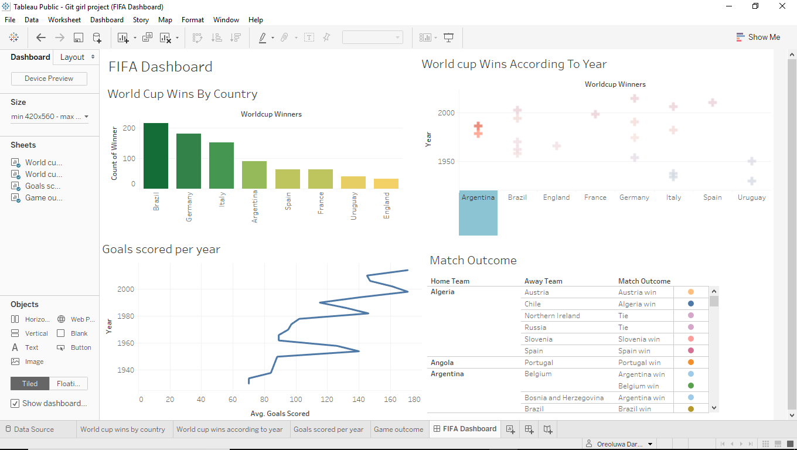This screenshot has height=450, width=797.
Task: Switch objects layout to Floating
Action: (68, 383)
